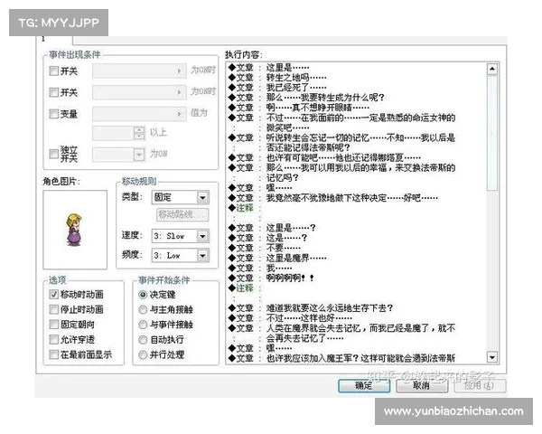Expand the 频度 dropdown showing 3: Low
Image resolution: width=542 pixels, height=434 pixels.
tap(202, 256)
